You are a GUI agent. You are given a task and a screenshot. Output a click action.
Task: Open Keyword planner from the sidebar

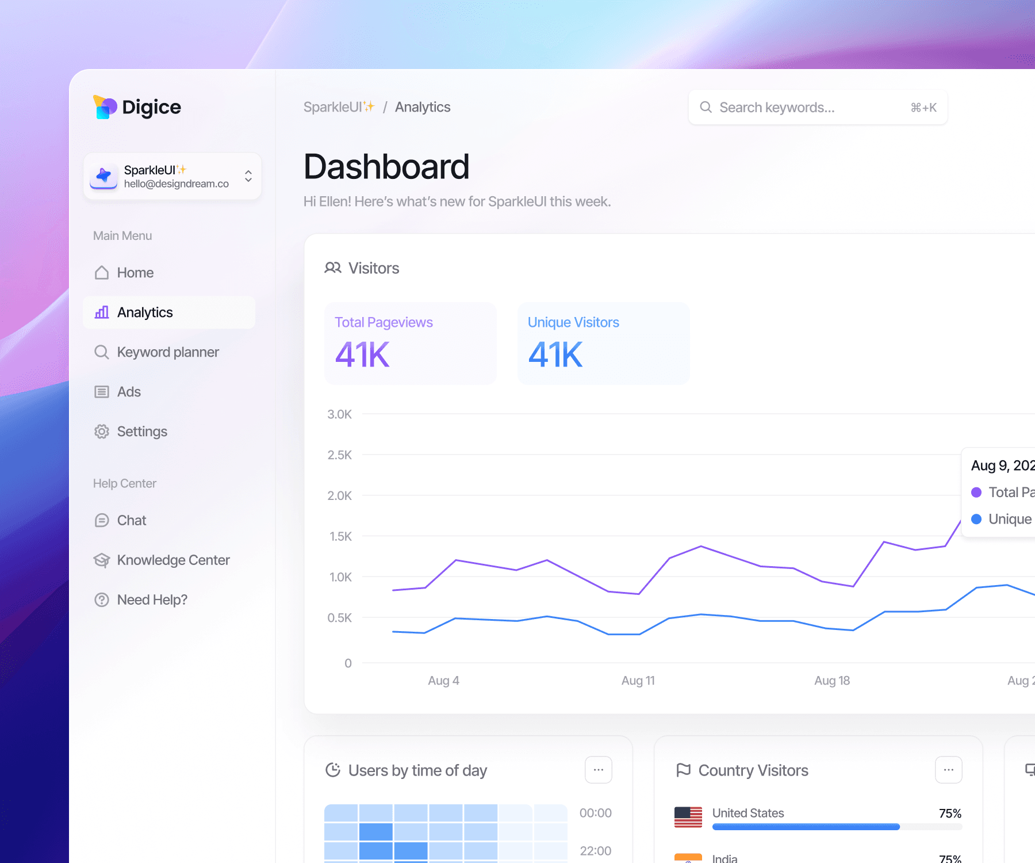(169, 352)
